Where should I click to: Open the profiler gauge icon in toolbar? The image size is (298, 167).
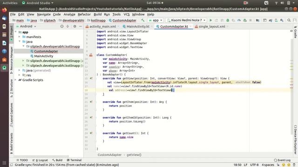pyautogui.click(x=239, y=20)
